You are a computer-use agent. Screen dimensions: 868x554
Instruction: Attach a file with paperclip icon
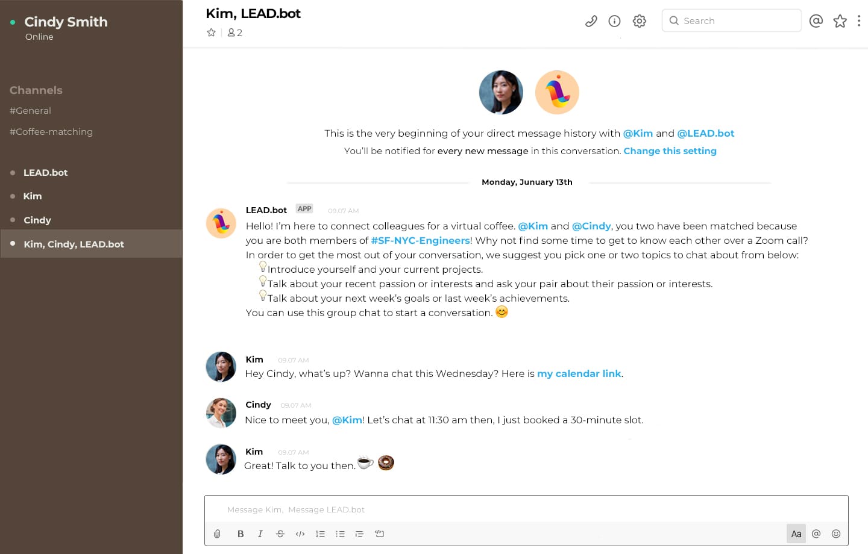pos(217,534)
